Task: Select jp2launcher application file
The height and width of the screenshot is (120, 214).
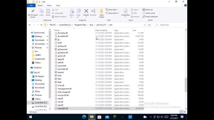Action: pos(63,49)
